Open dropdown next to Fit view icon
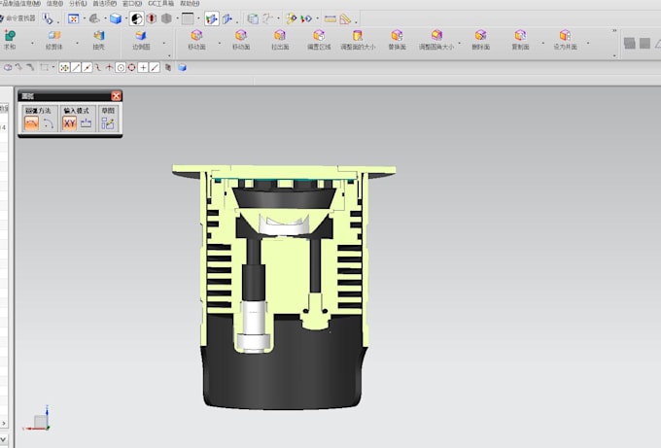The height and width of the screenshot is (448, 661). tap(84, 19)
